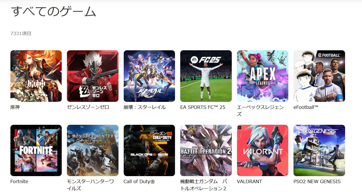Open the EA SPORTS FC 25 cover
Screen dimensions: 362x192
point(206,76)
